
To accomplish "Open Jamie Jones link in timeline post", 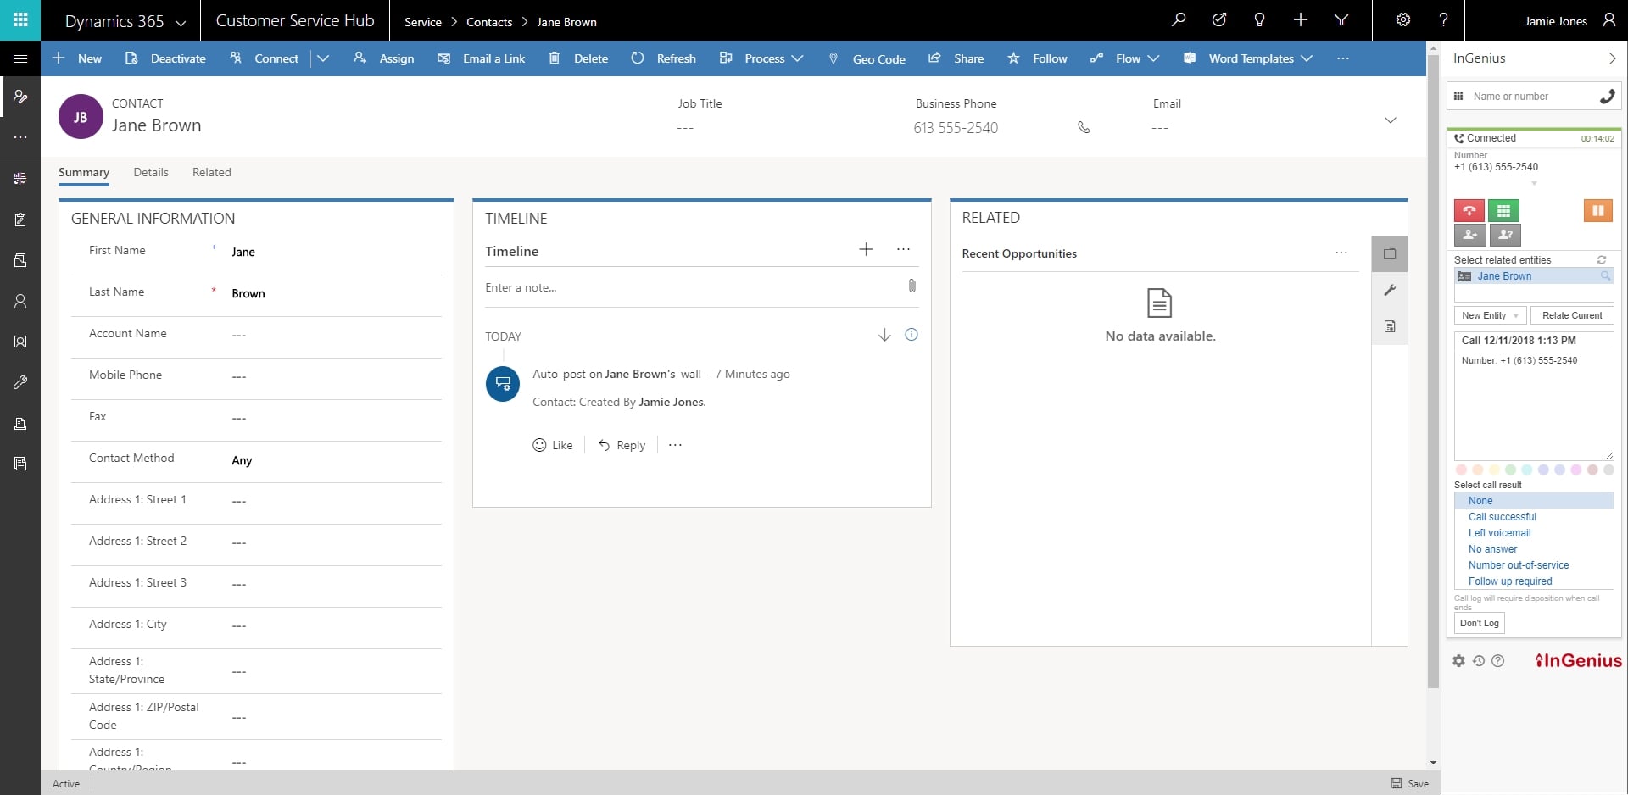I will (671, 402).
